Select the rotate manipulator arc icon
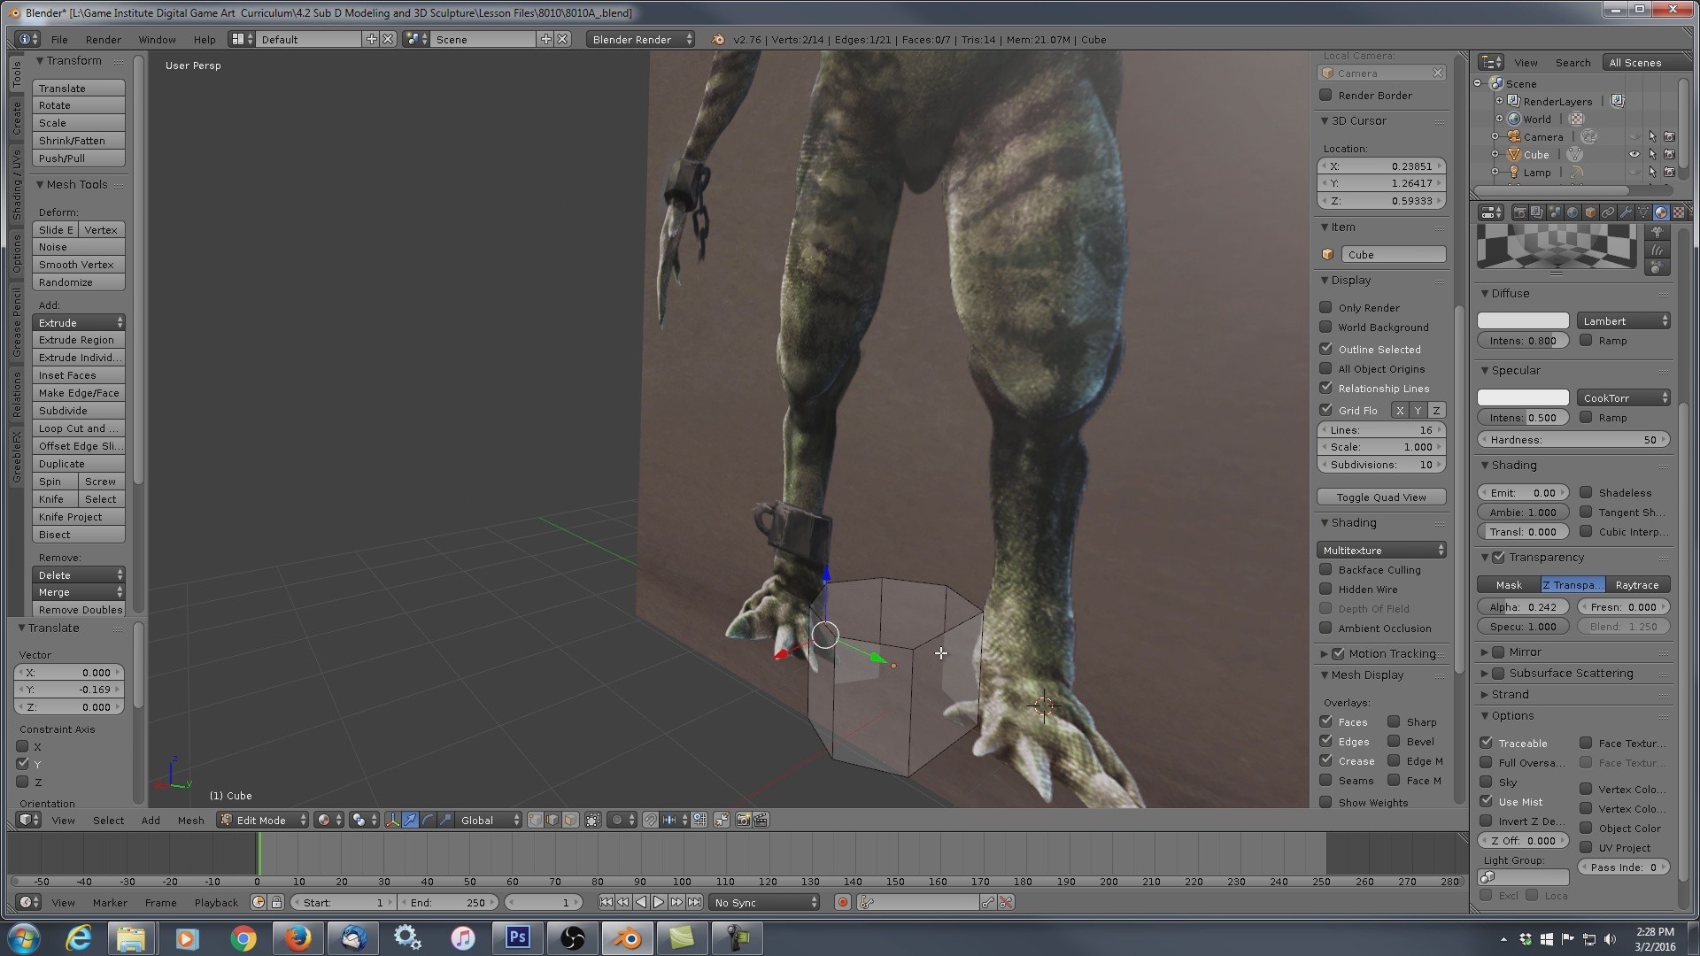 [x=428, y=821]
